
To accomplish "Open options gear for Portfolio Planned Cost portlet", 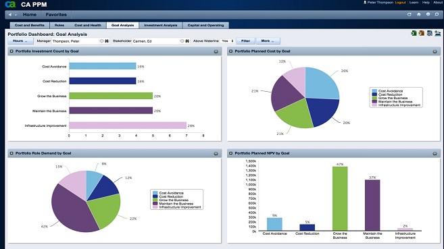I will click(x=435, y=51).
